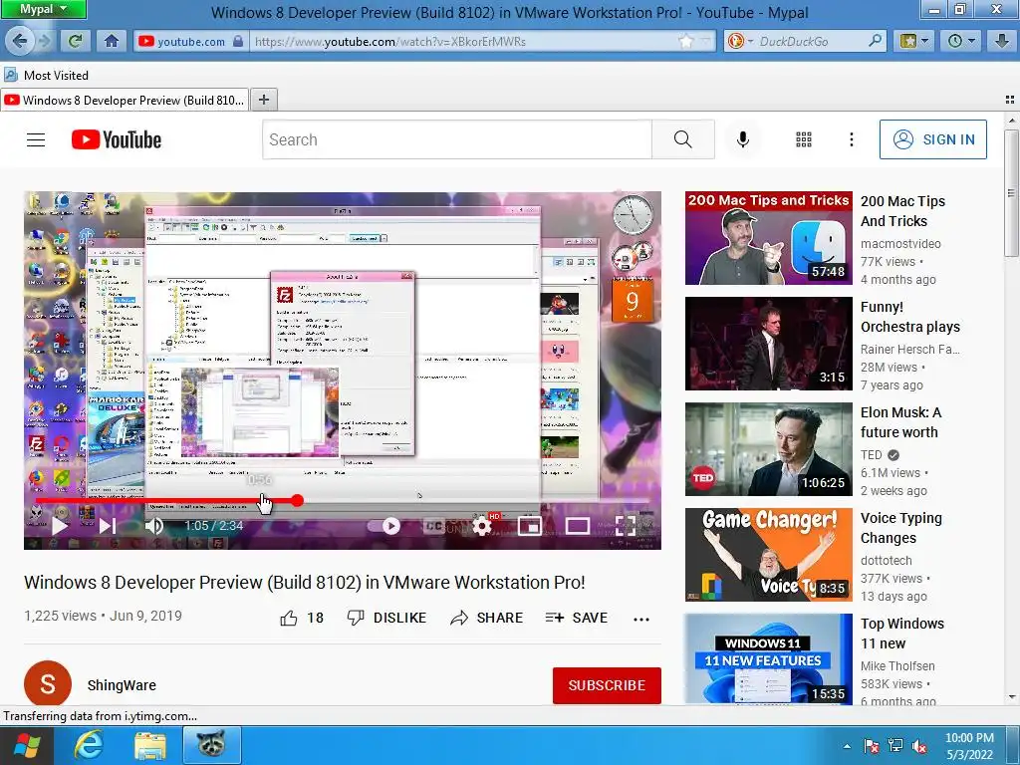Open the downloads arrow button
Viewport: 1020px width, 765px height.
tap(1001, 41)
